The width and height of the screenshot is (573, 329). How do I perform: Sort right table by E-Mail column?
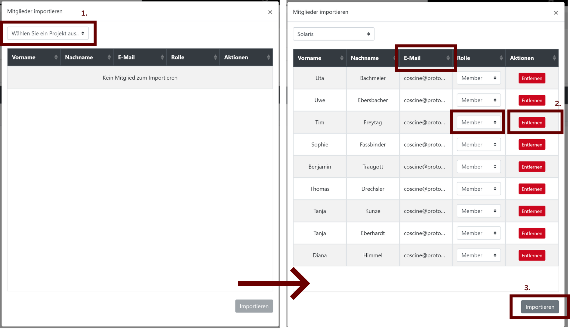point(426,58)
